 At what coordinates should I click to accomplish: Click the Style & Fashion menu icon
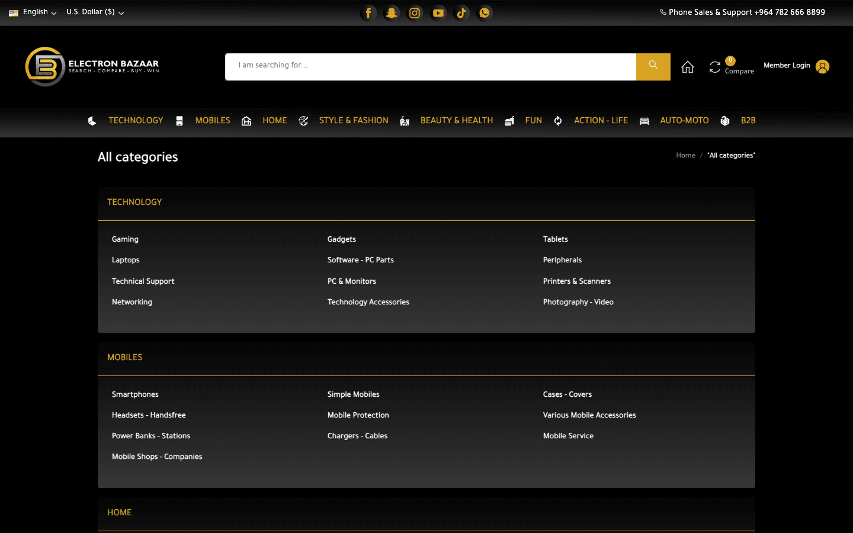coord(303,121)
